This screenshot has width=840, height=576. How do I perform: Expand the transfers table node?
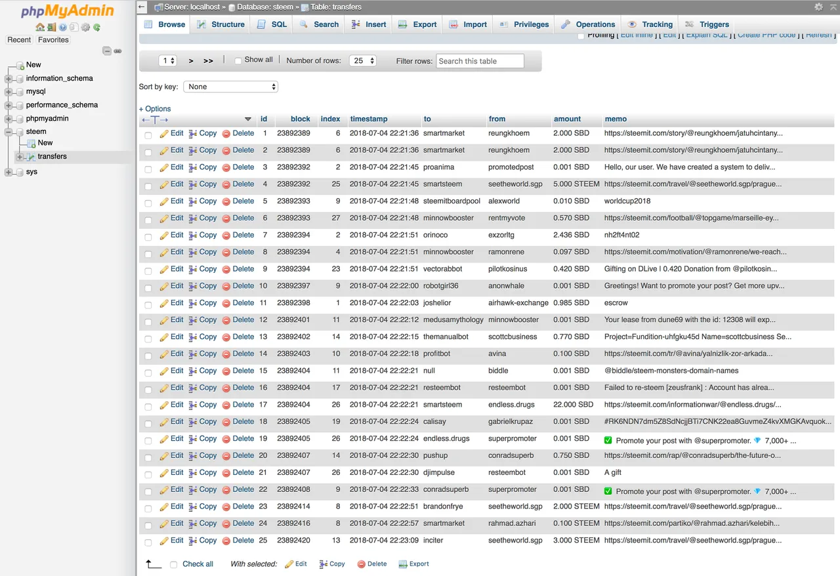point(20,157)
